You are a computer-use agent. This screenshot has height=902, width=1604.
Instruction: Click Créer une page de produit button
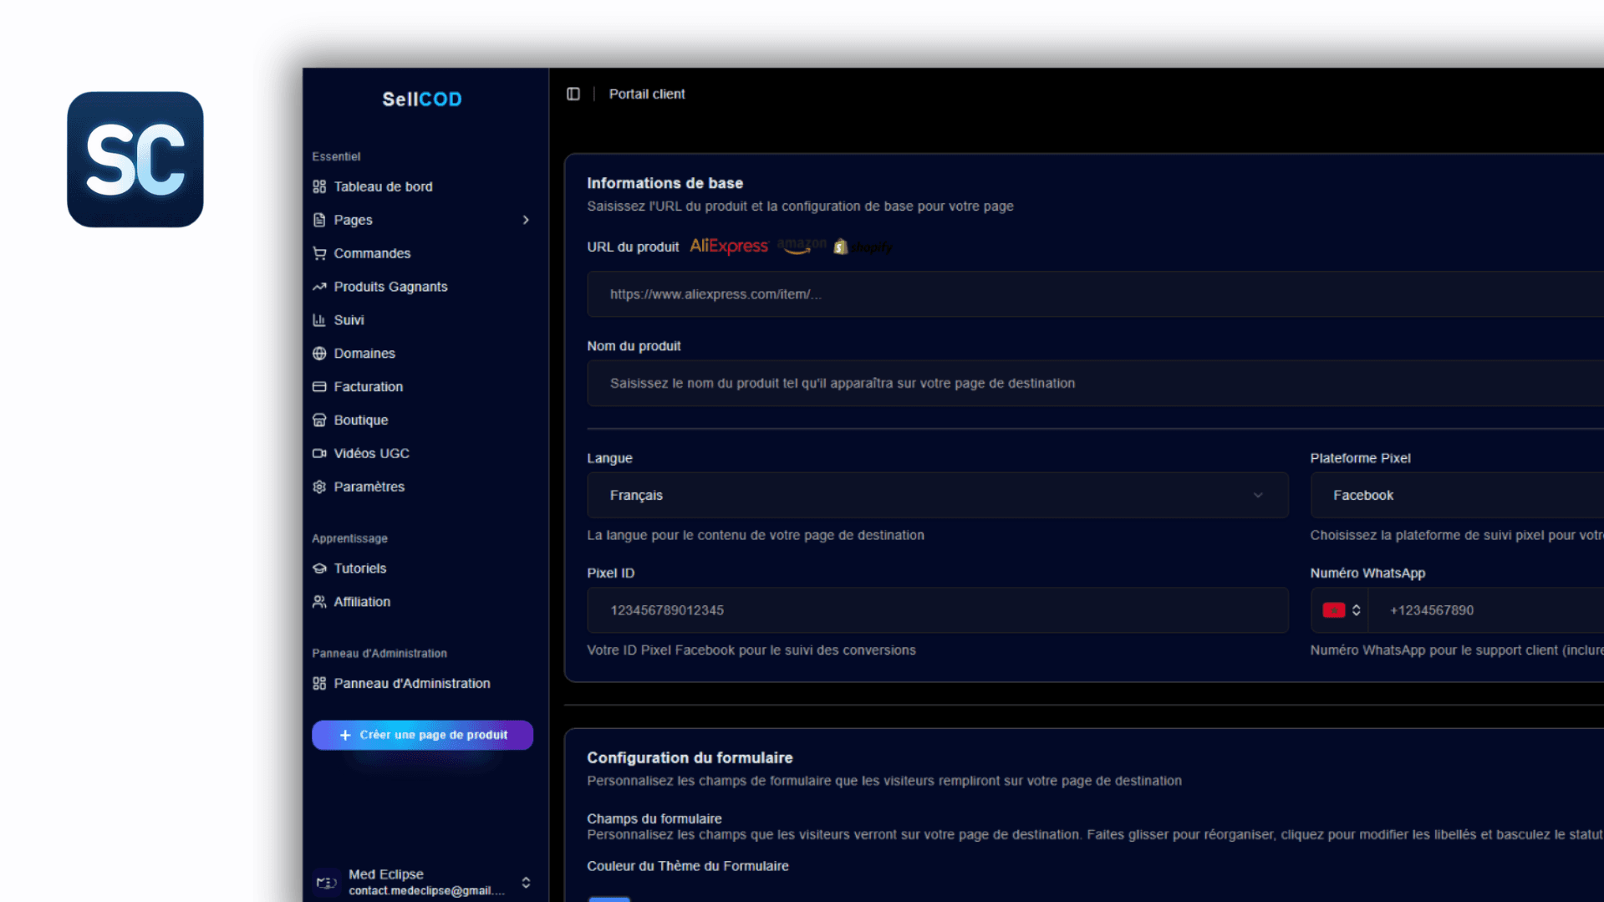pos(422,735)
